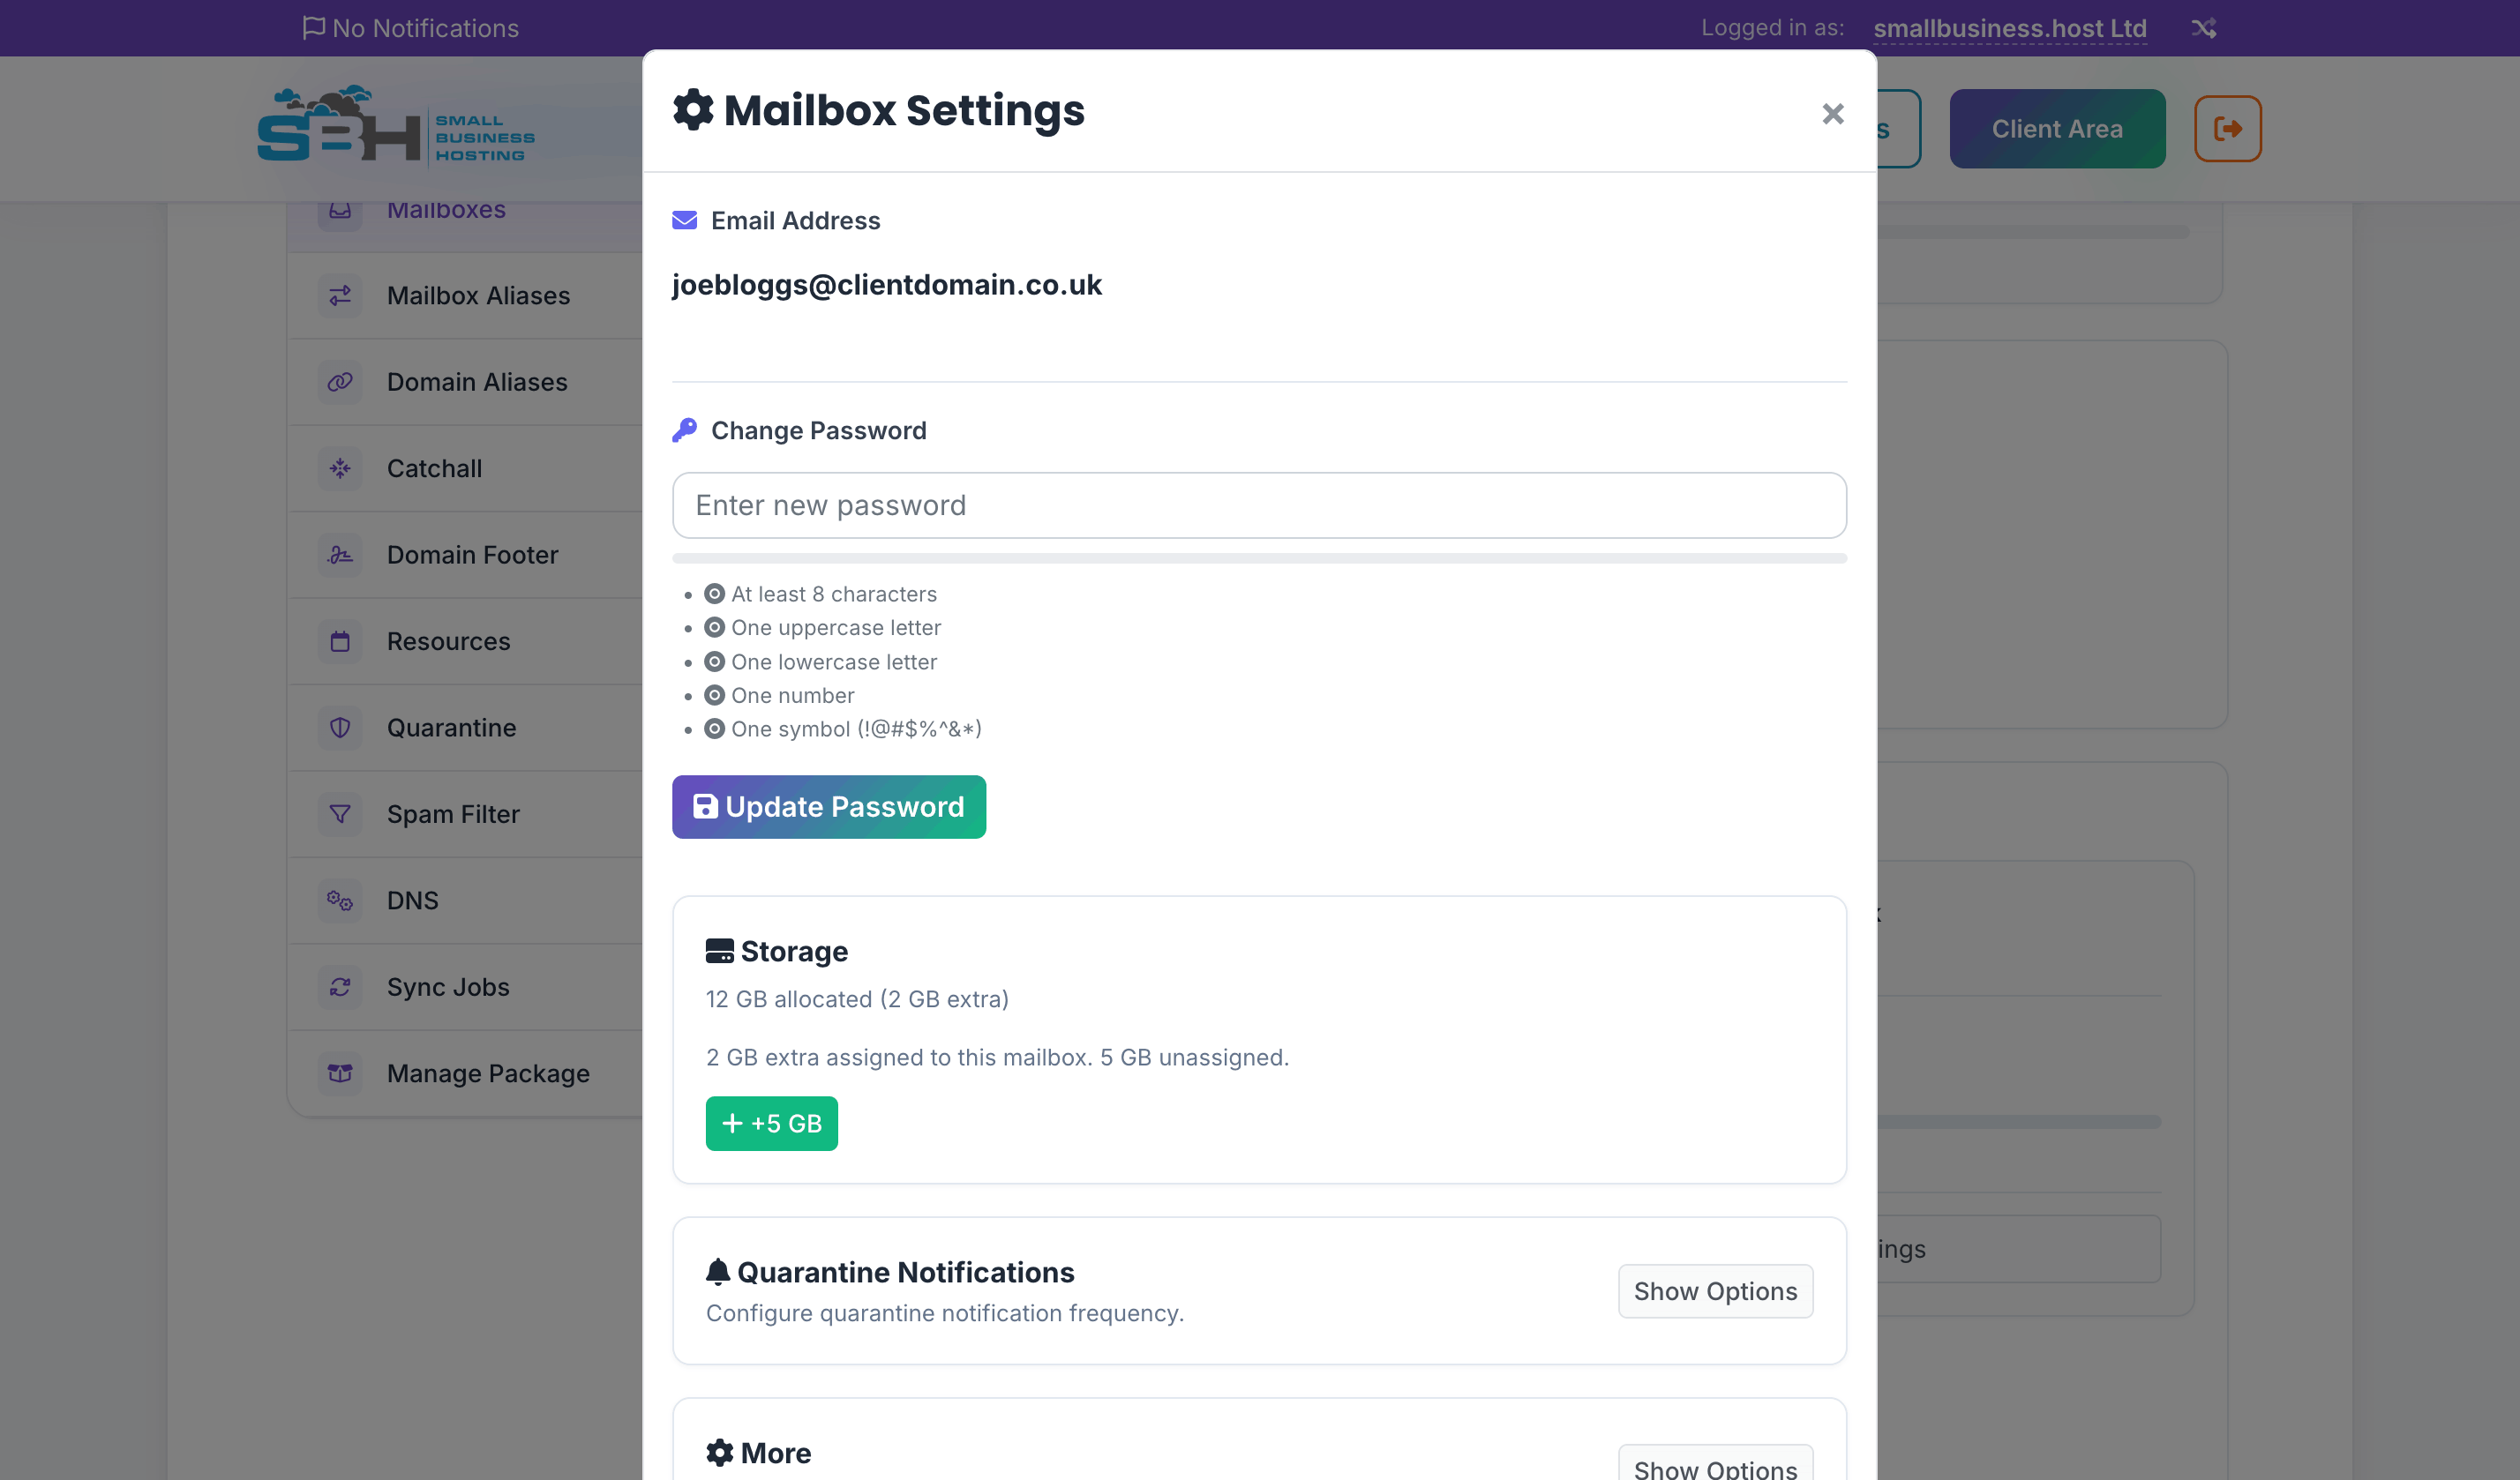Click the Sync Jobs refresh icon
This screenshot has width=2520, height=1480.
(340, 987)
